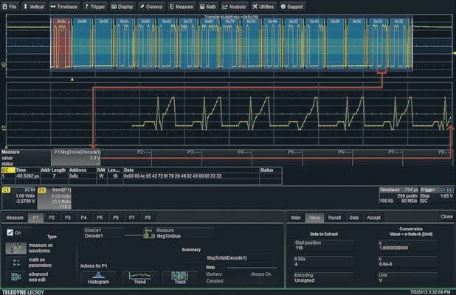Edit the # Bits field
This screenshot has width=456, height=295.
[x=324, y=262]
